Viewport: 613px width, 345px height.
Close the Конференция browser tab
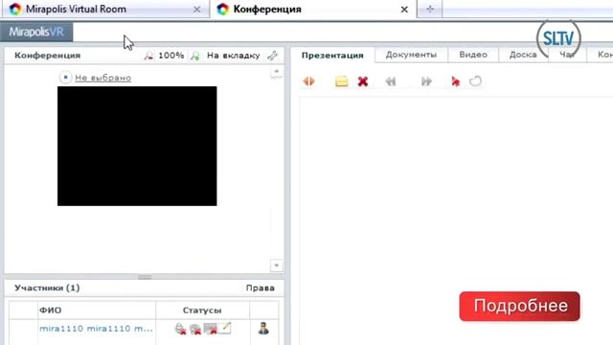pos(404,10)
